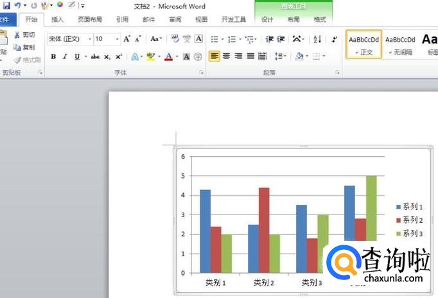Click the Grow Font icon
Image resolution: width=438 pixels, height=298 pixels.
[127, 39]
